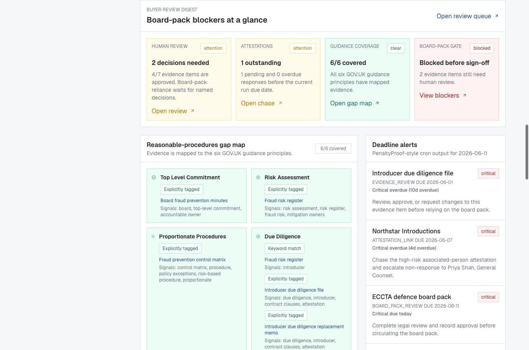The width and height of the screenshot is (529, 350).
Task: Click arrow icon next to Open chase
Action: pos(280,103)
